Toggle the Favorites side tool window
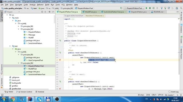 (x=1, y=83)
